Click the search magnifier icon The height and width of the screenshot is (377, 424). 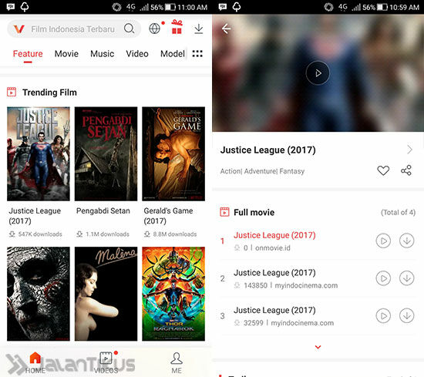(130, 29)
